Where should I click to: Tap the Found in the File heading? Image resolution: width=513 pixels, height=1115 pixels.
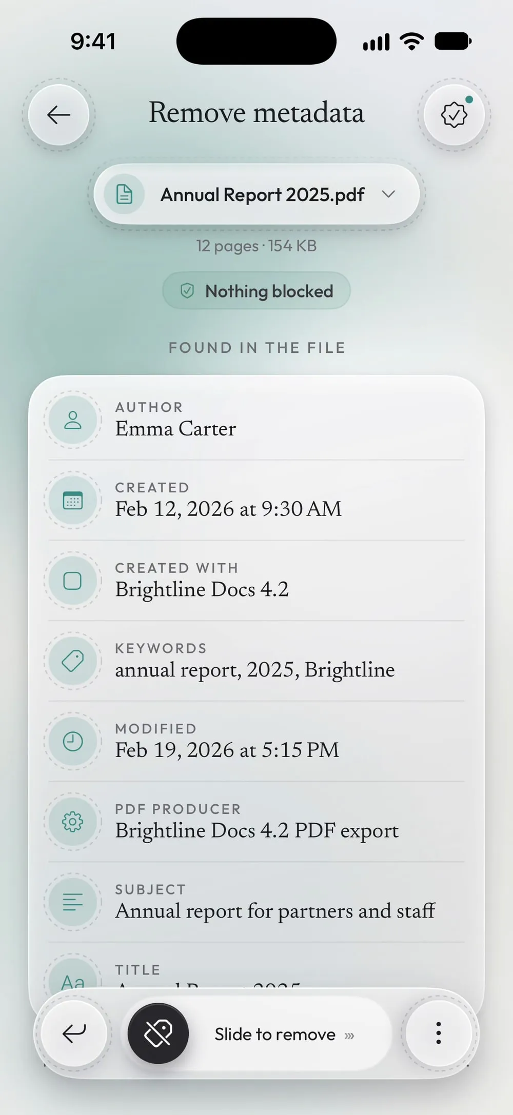coord(257,348)
